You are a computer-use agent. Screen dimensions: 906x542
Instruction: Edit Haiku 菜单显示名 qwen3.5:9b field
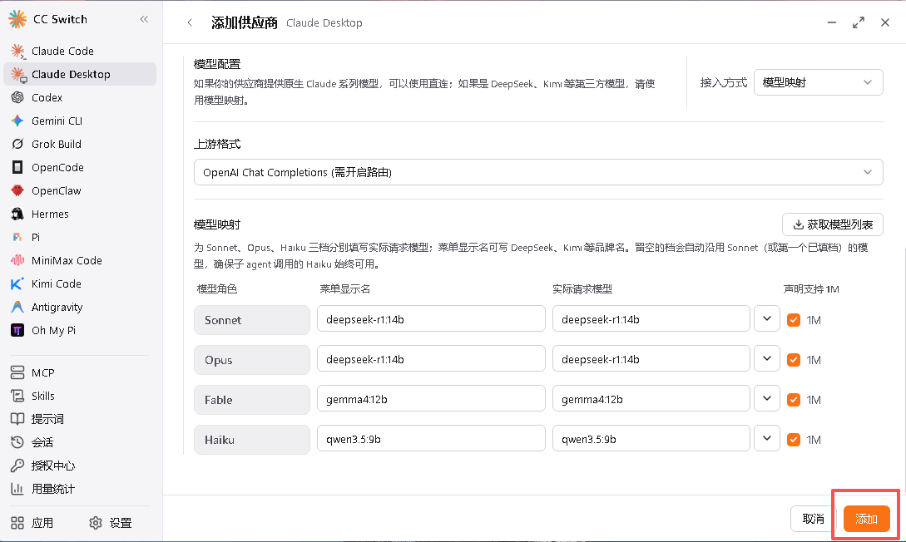tap(431, 438)
